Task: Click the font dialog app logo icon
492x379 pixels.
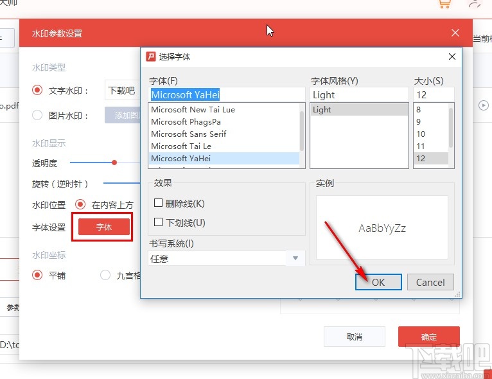Action: [x=151, y=57]
